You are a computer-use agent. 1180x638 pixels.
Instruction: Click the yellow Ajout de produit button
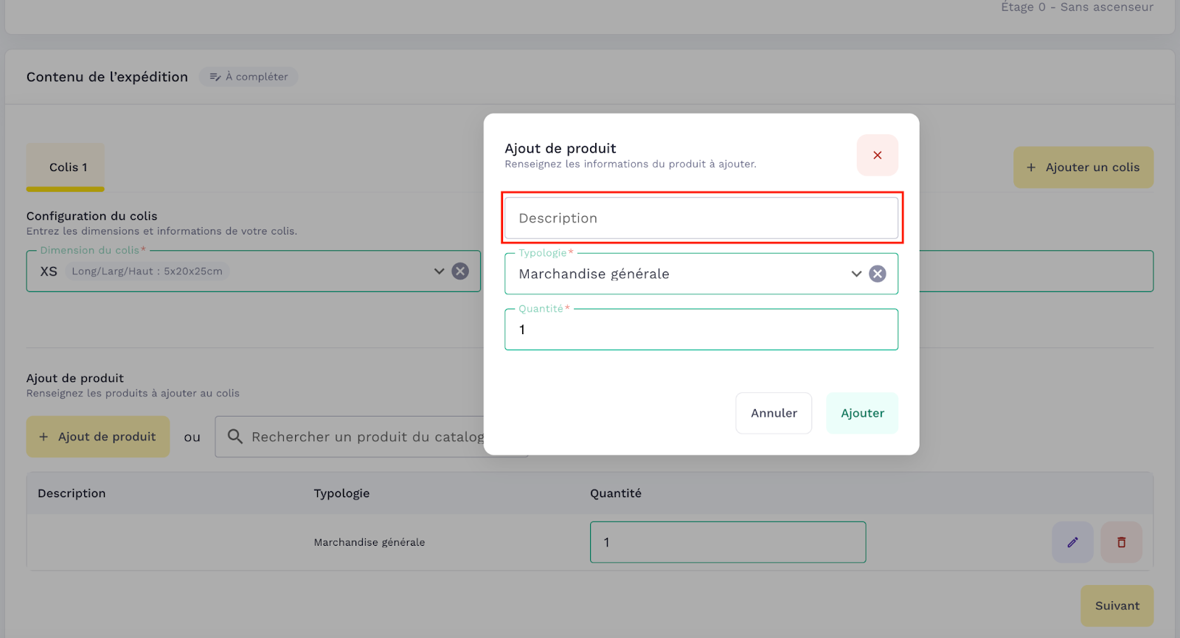98,437
